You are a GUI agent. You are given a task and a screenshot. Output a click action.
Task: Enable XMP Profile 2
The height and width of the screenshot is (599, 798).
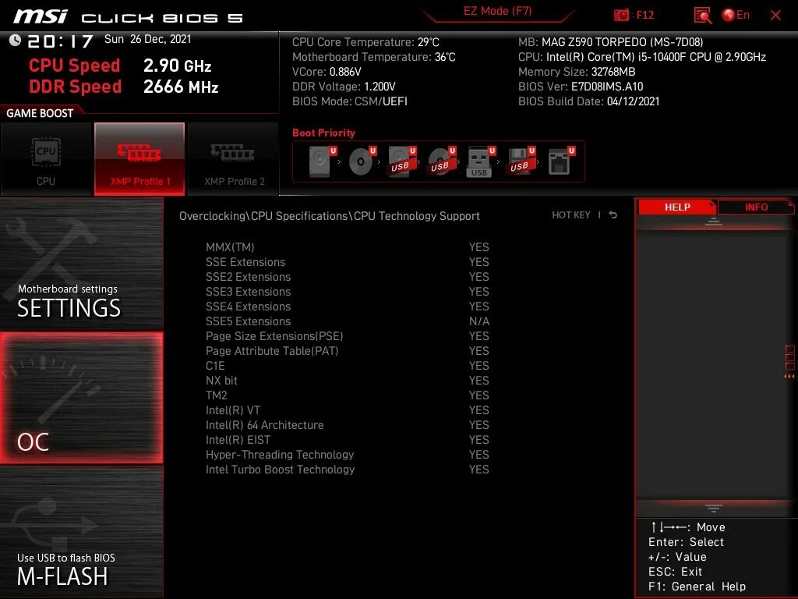234,159
